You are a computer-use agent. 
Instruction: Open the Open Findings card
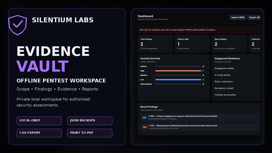pyautogui.click(x=229, y=44)
